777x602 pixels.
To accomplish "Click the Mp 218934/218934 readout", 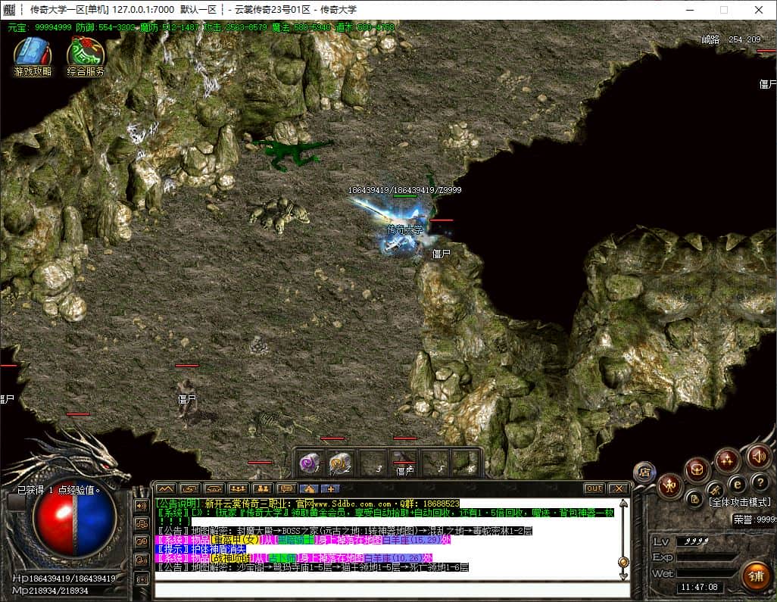I will coord(49,591).
